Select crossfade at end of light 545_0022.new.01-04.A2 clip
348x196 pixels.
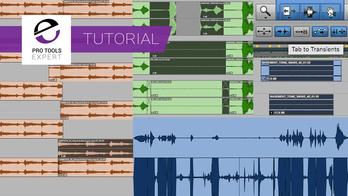[x=225, y=106]
